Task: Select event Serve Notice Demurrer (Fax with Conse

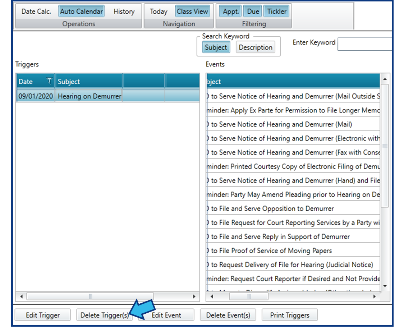Action: click(293, 152)
